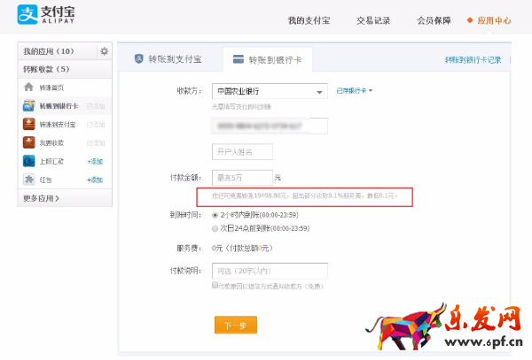Viewport: 532px width, 360px height.
Task: Open 转账首页 in the sidebar
Action: (51, 88)
